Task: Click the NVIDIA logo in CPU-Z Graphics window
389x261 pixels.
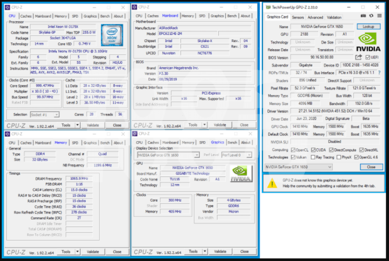Action: point(241,174)
